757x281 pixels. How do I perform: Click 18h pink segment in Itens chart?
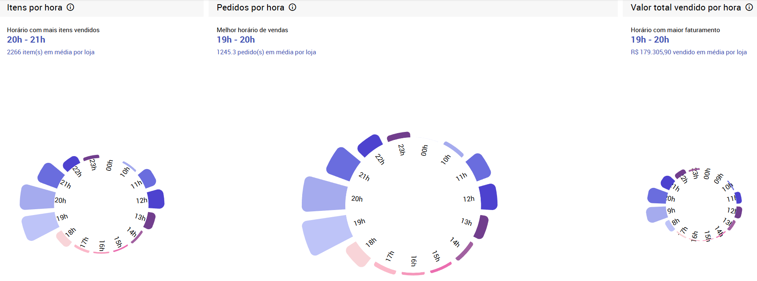(x=64, y=238)
